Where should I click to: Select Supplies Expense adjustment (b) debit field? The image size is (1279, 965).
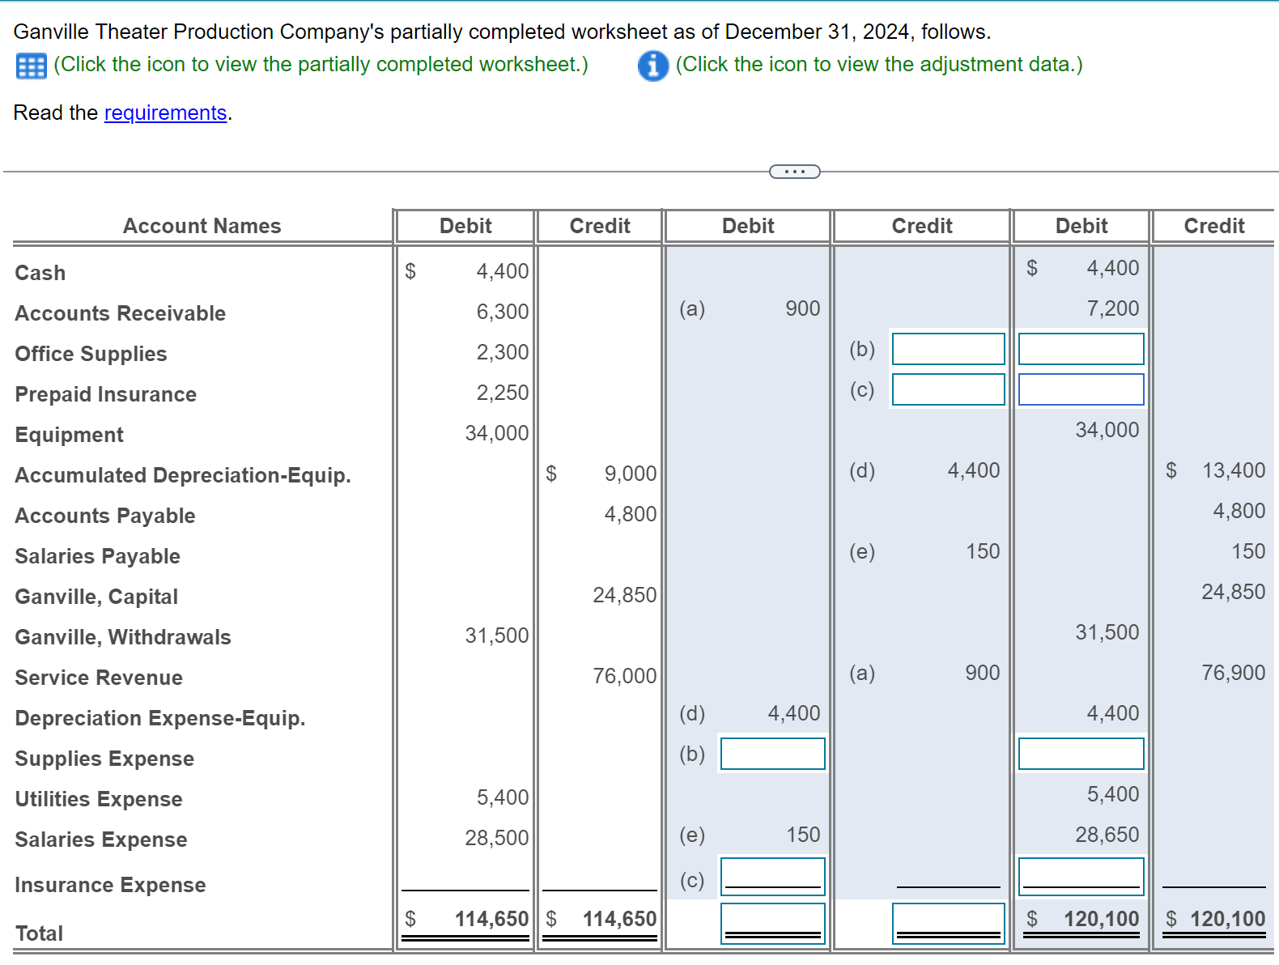point(772,754)
